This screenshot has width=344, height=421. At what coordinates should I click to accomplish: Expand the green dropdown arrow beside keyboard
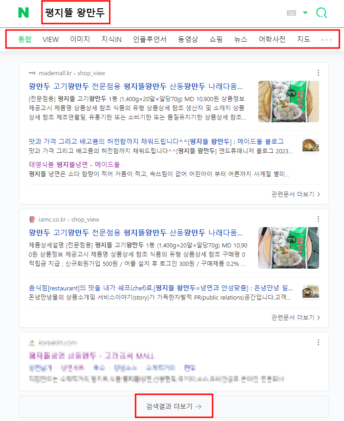(x=305, y=12)
